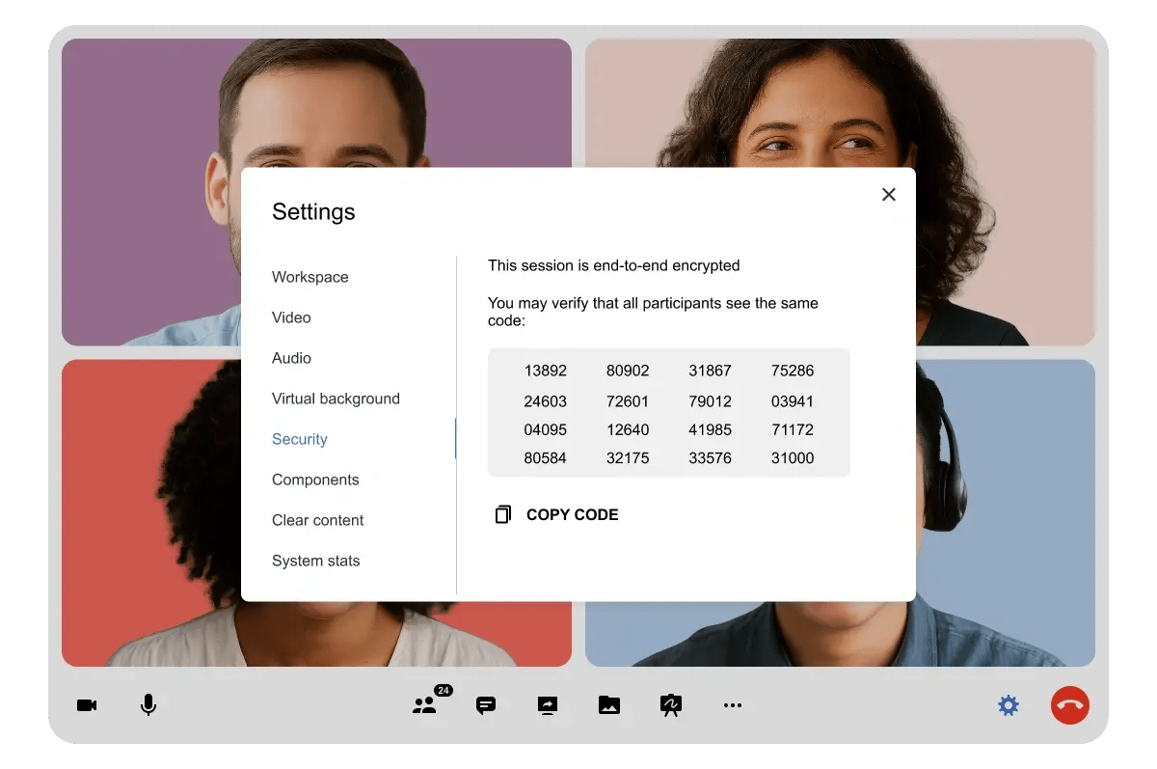1157x769 pixels.
Task: Click the copy icon beside COPY CODE
Action: pos(502,515)
